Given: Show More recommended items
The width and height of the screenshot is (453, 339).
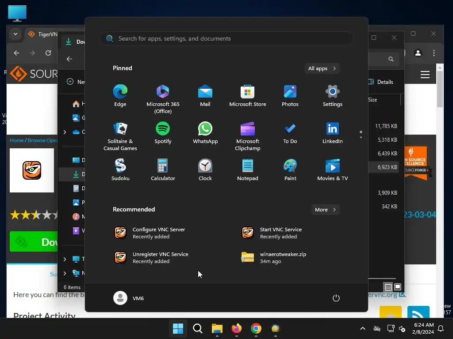Looking at the screenshot, I should (325, 210).
